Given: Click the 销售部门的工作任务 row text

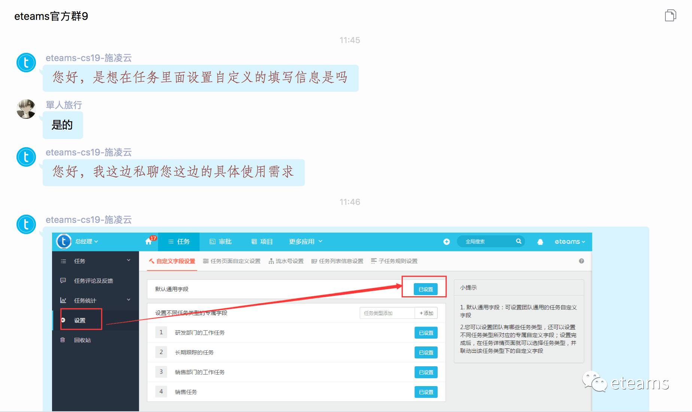Looking at the screenshot, I should point(200,372).
